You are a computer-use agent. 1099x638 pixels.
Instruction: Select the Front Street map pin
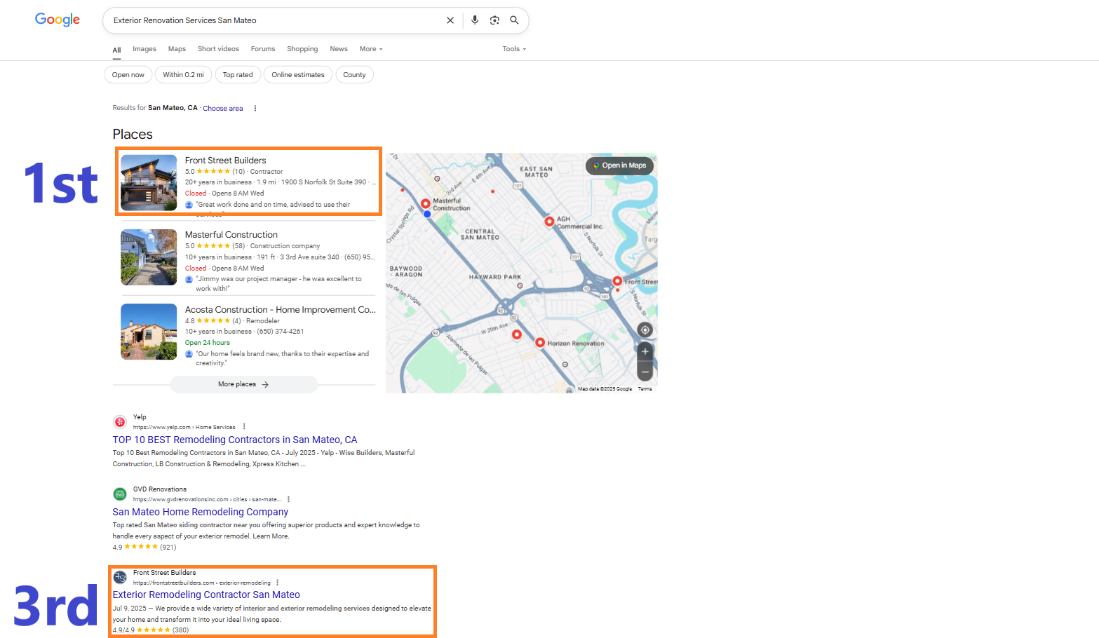pos(617,281)
